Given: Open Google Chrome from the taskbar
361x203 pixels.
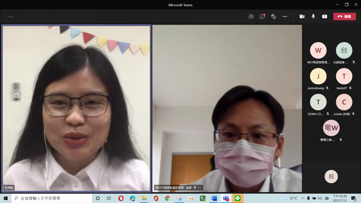Looking at the screenshot, I should [168, 198].
